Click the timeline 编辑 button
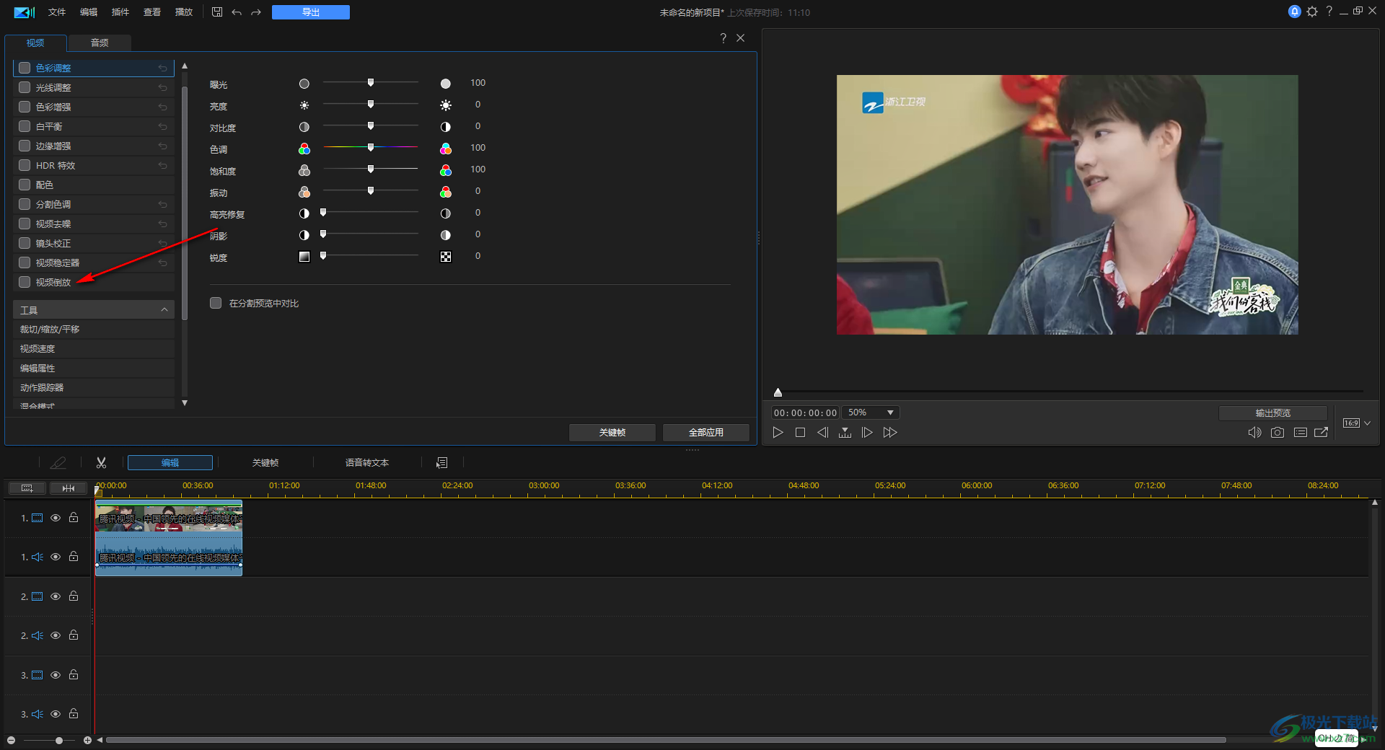Screen dimensions: 1385x750 [x=170, y=463]
